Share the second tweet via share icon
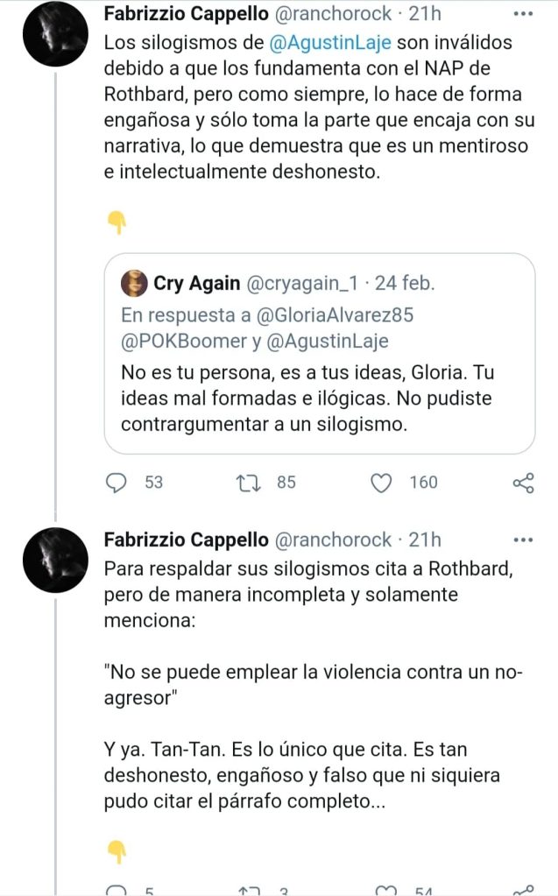 (523, 890)
